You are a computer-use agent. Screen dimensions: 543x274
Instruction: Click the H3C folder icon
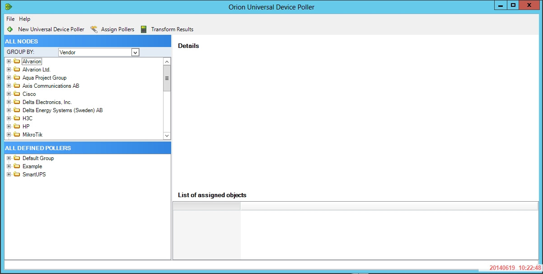pyautogui.click(x=17, y=118)
